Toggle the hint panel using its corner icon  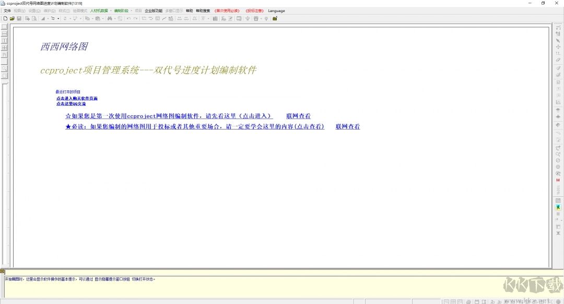[x=3, y=271]
